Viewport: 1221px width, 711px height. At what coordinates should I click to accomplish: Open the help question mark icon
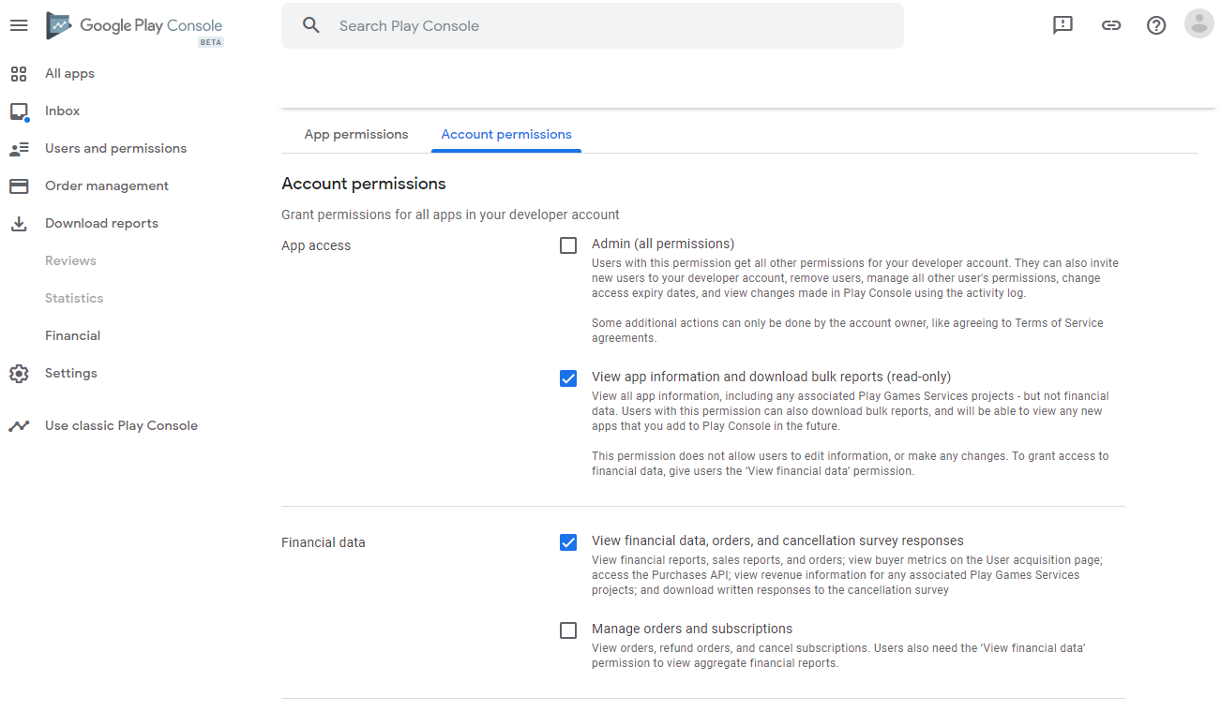point(1155,25)
